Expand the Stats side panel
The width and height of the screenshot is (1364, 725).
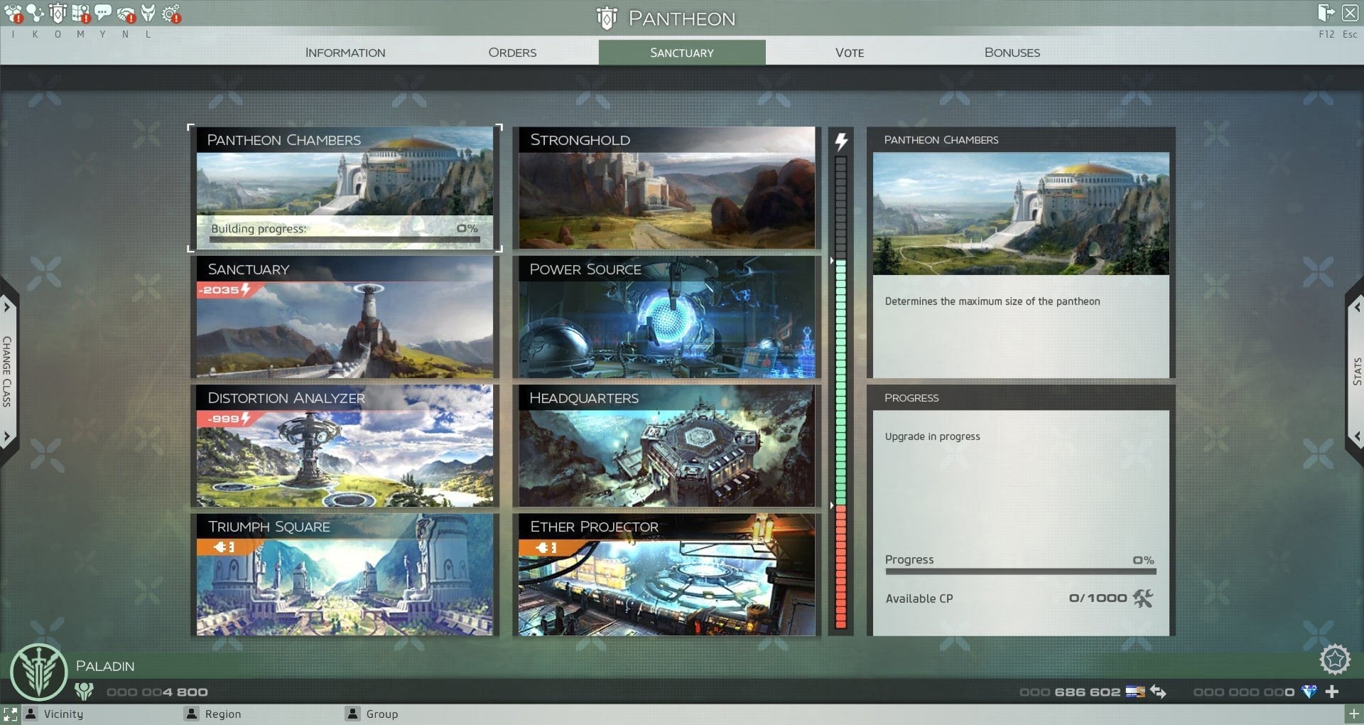[x=1356, y=371]
